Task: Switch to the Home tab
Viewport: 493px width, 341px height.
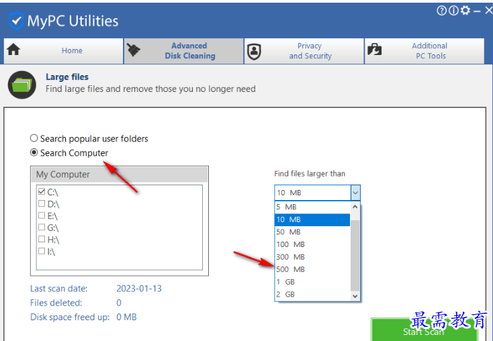Action: point(64,51)
